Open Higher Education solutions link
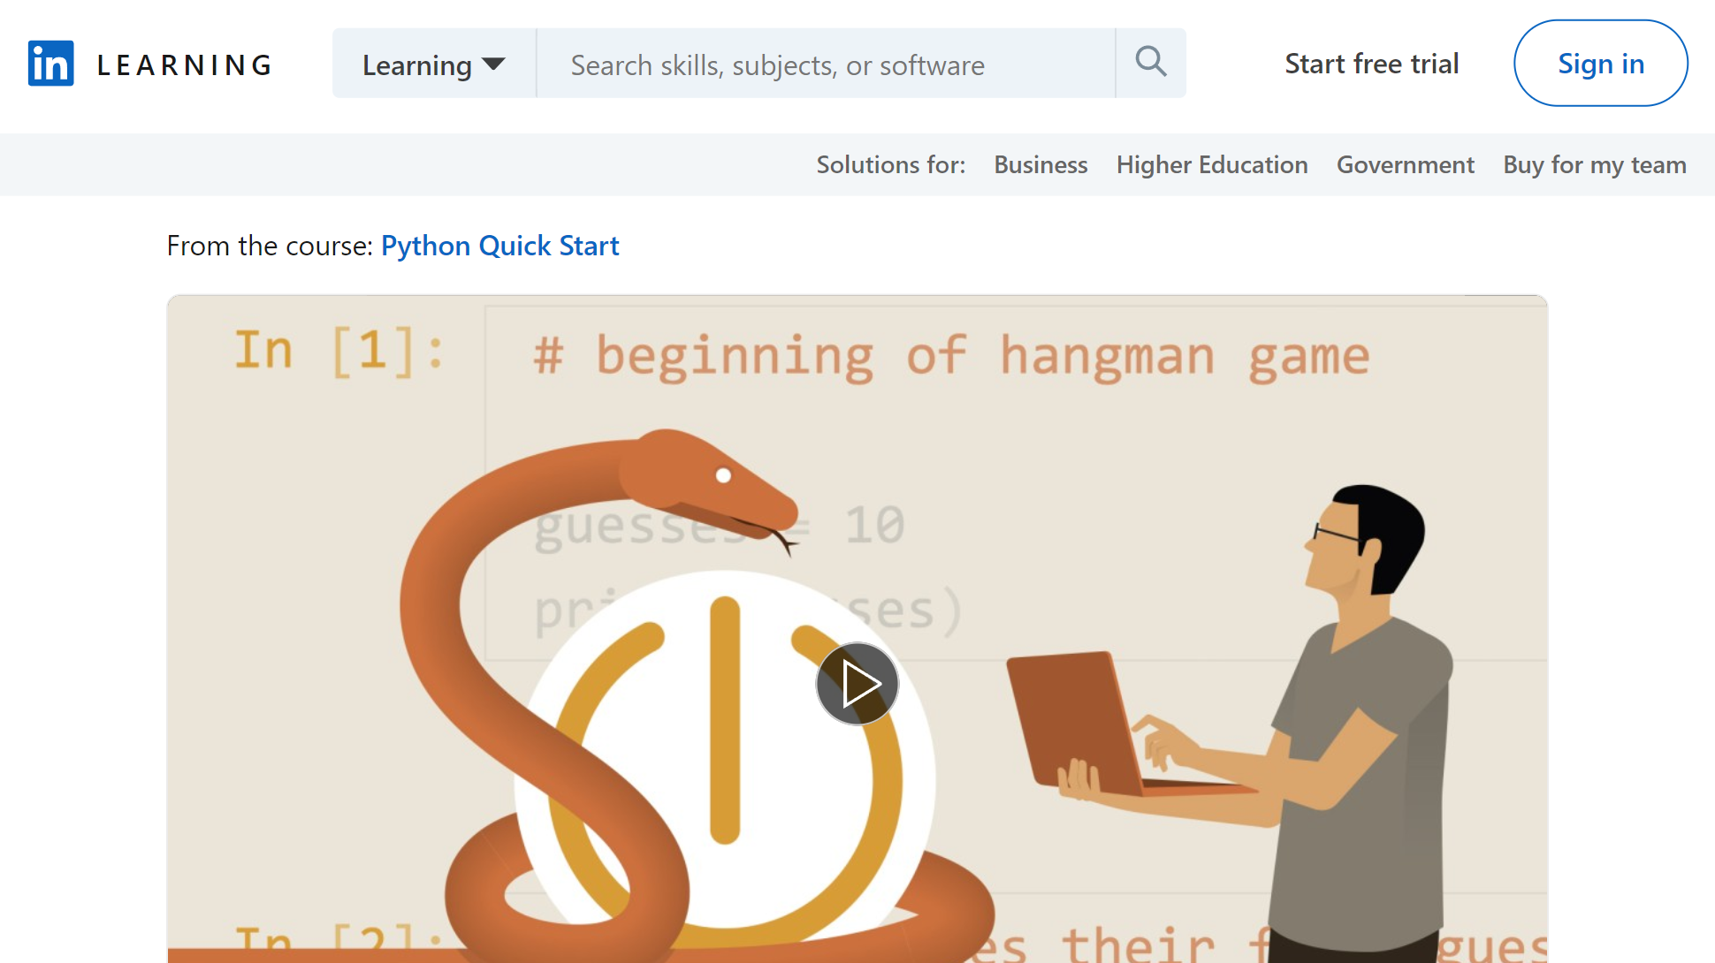The image size is (1715, 963). pyautogui.click(x=1212, y=165)
